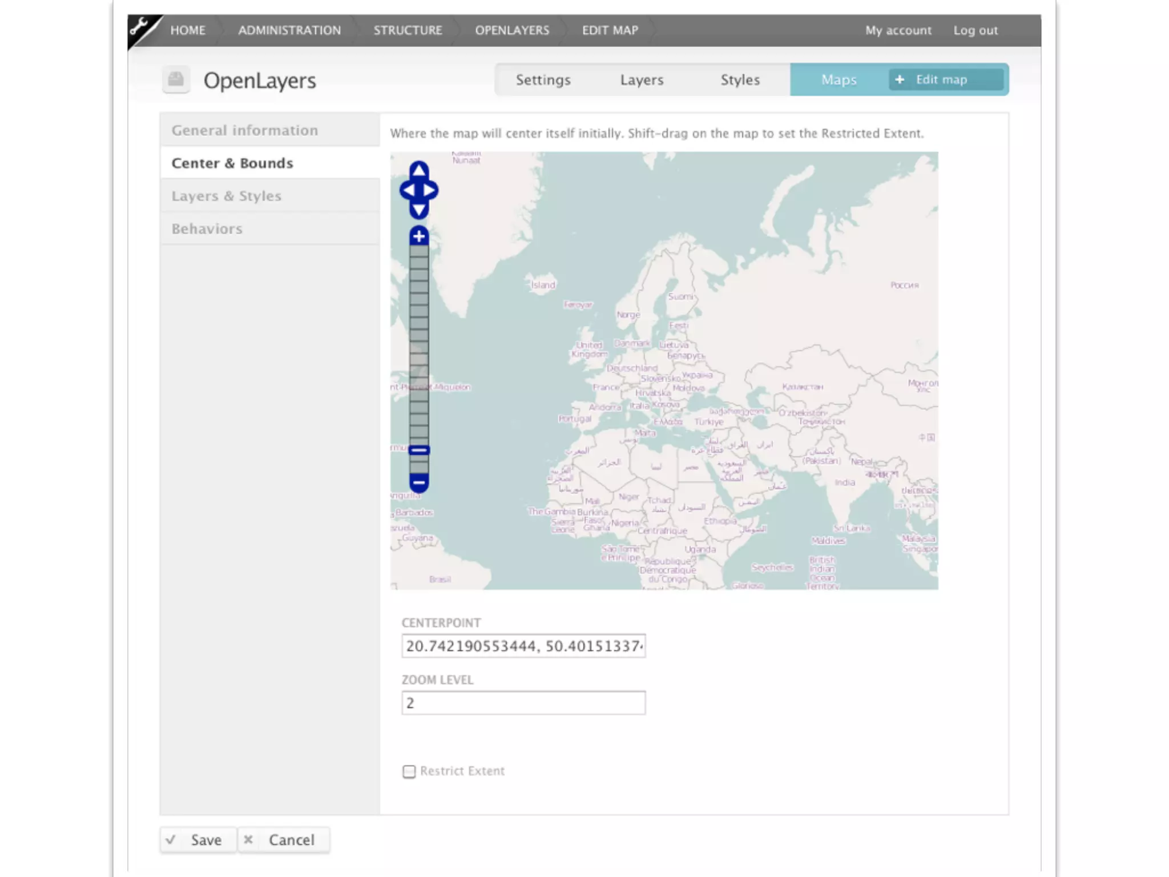Open the Settings tab

coord(543,80)
